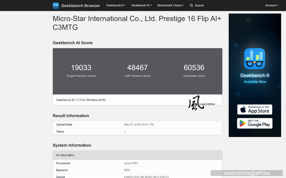Click the OpenVINO framework value
The width and height of the screenshot is (286, 178).
pyautogui.click(x=131, y=163)
